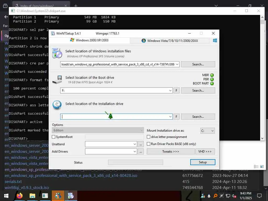The height and width of the screenshot is (201, 268).
Task: Click the orange magnifier tray icon
Action: point(215,196)
